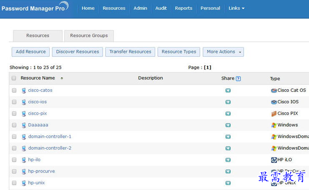Click the computer icon beside cisco-ios

(24, 102)
